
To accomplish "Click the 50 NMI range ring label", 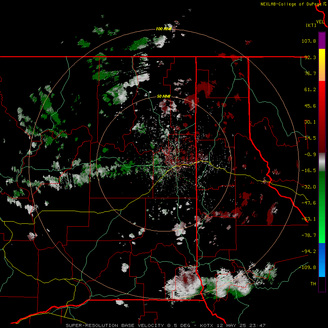I will pyautogui.click(x=164, y=97).
